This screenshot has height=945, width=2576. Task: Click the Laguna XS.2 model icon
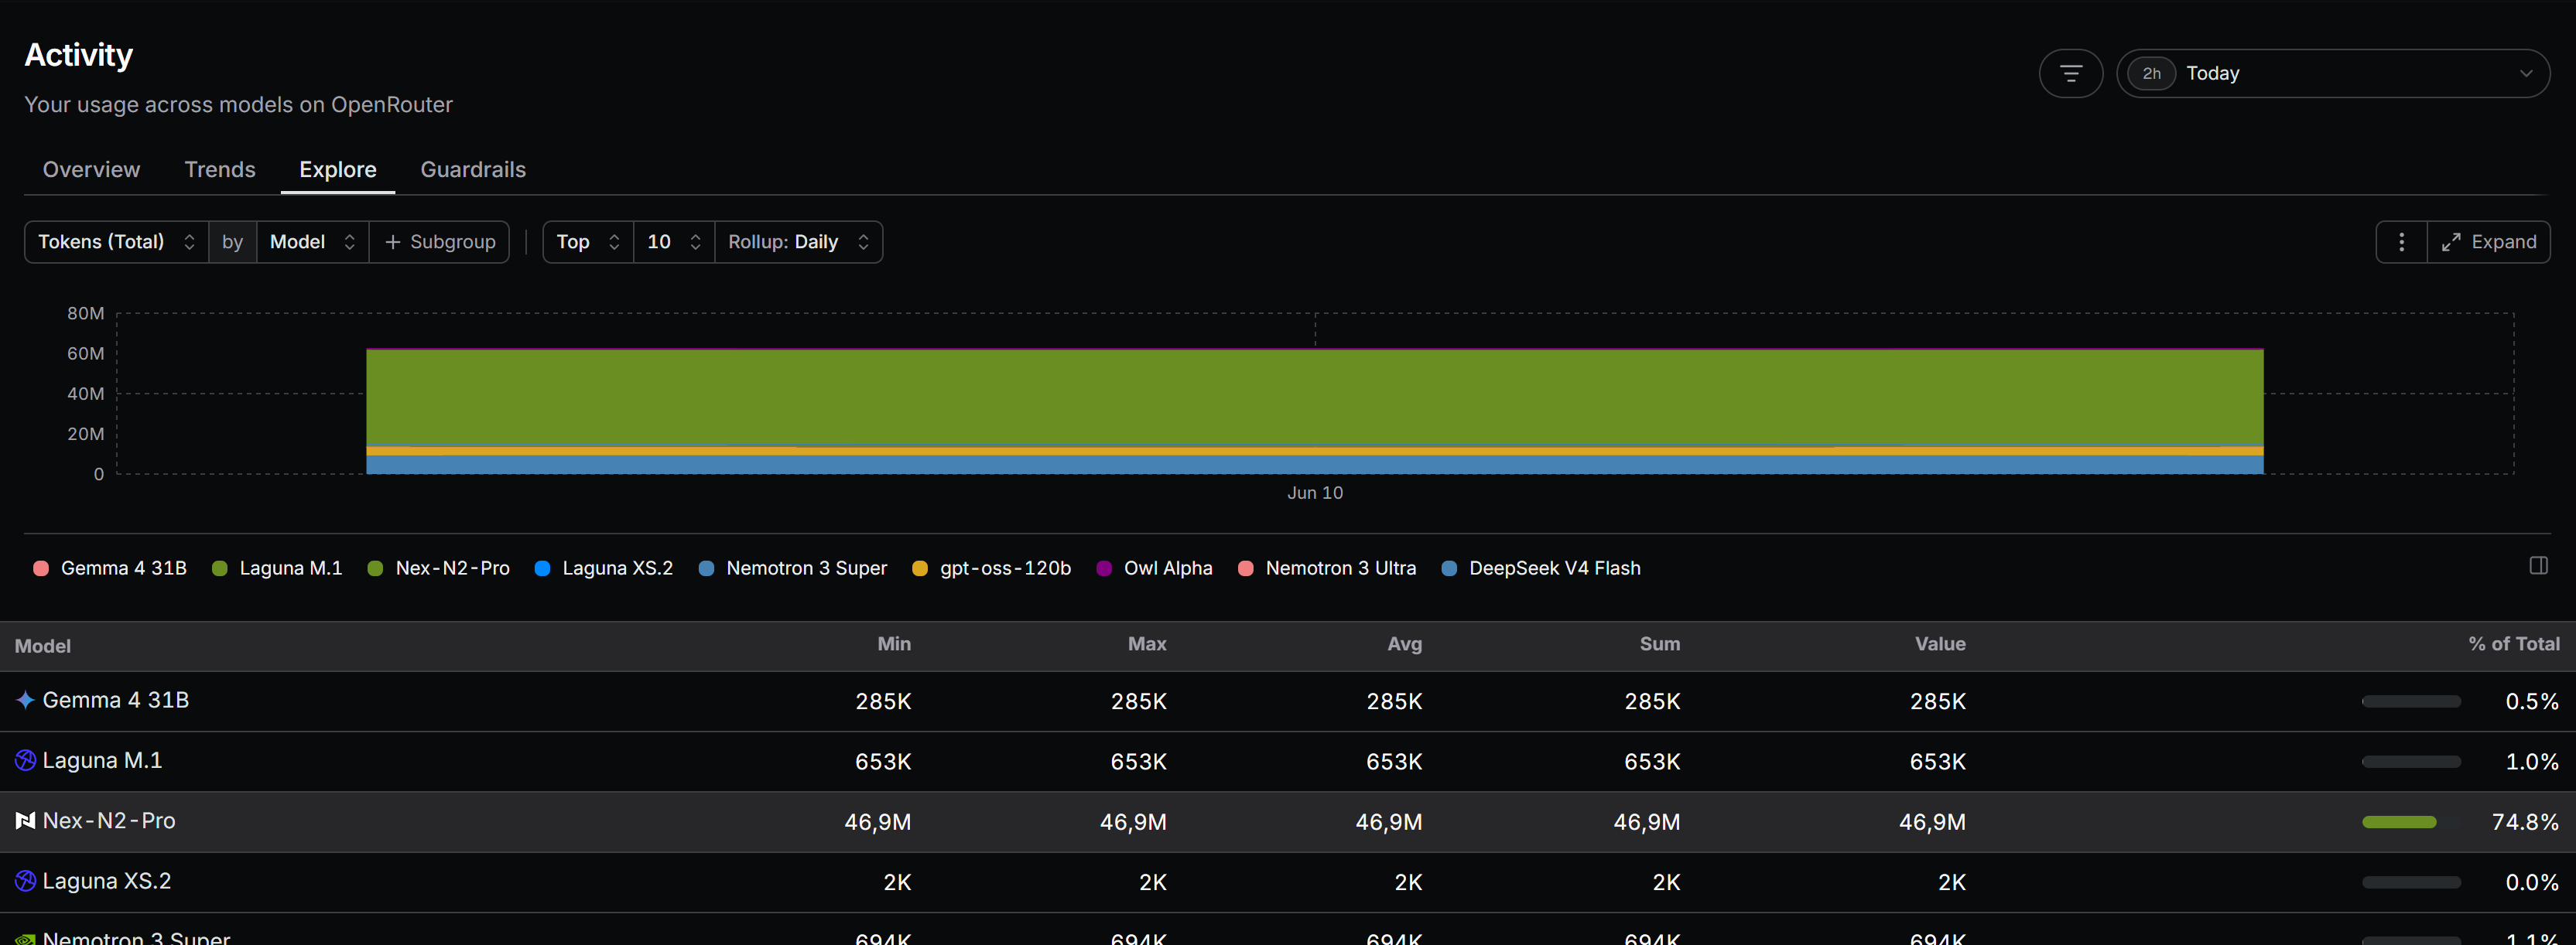click(x=25, y=880)
